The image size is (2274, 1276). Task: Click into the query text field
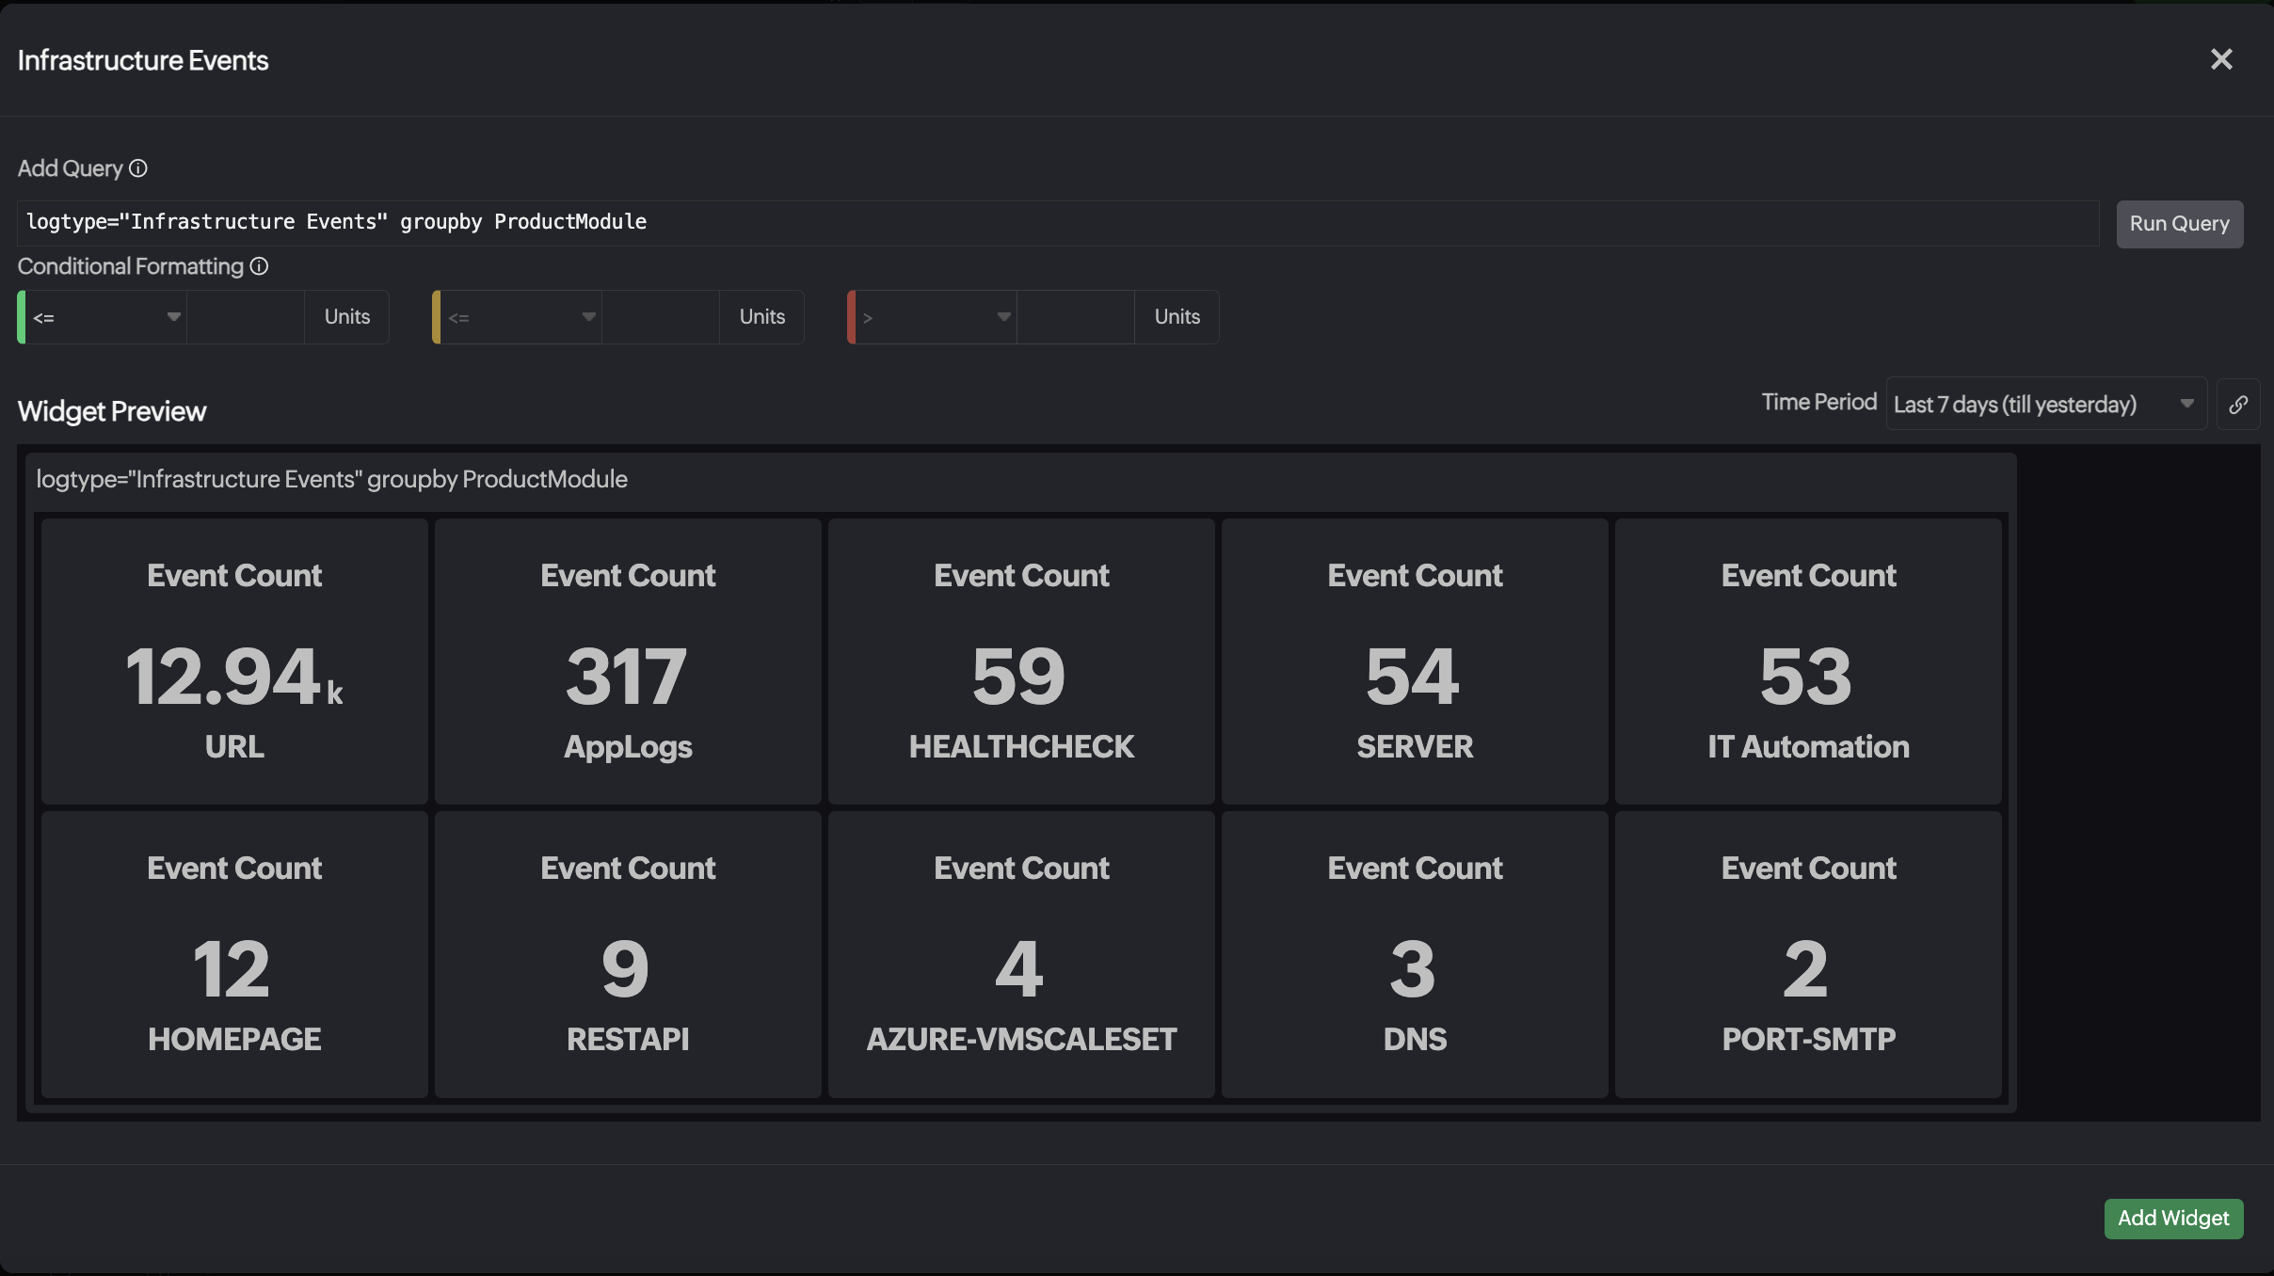1058,223
